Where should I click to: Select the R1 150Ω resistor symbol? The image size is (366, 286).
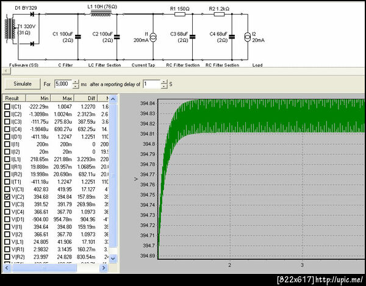180,14
